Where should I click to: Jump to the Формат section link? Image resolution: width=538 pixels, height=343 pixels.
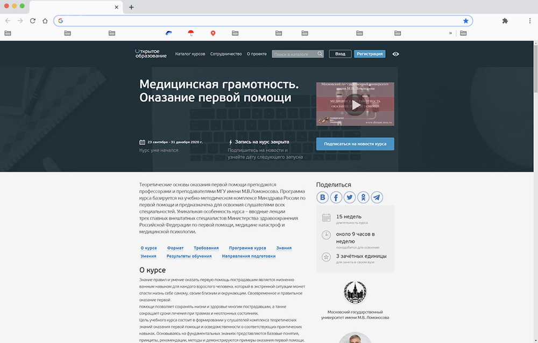[175, 248]
